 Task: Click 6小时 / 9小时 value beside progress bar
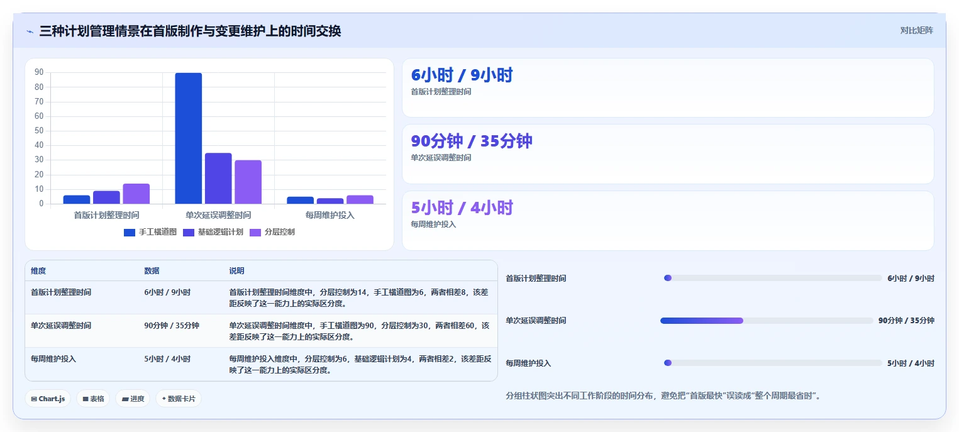point(911,279)
